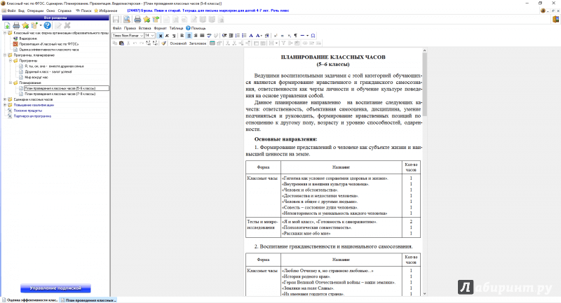Image resolution: width=561 pixels, height=303 pixels.
Task: Click the document vertical scrollbar thumb
Action: pos(425,84)
